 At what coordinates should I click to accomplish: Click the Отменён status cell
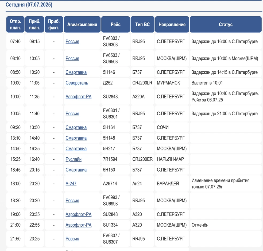(200, 225)
